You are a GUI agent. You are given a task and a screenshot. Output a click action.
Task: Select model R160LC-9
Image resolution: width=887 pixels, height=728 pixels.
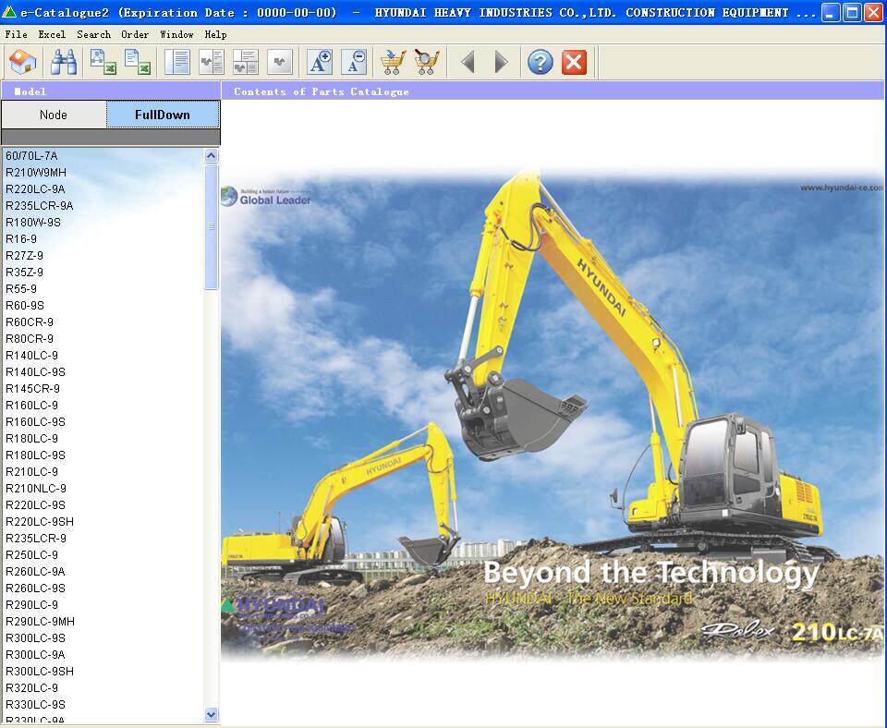point(31,405)
